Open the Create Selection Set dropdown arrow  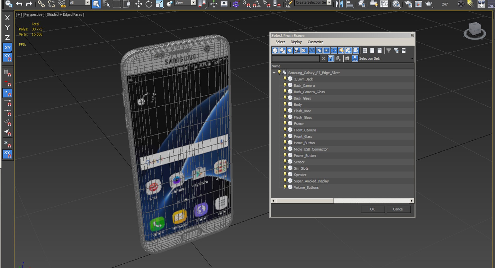coord(329,3)
